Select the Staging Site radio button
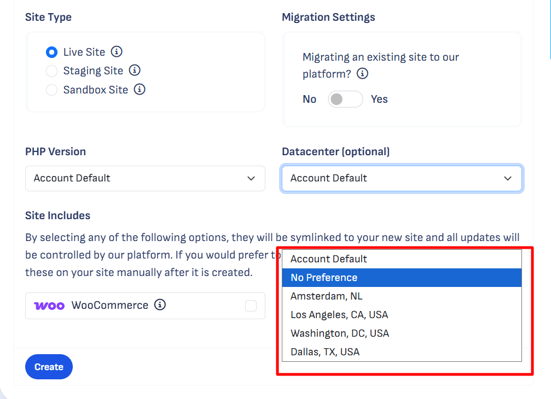The image size is (551, 399). pyautogui.click(x=51, y=71)
